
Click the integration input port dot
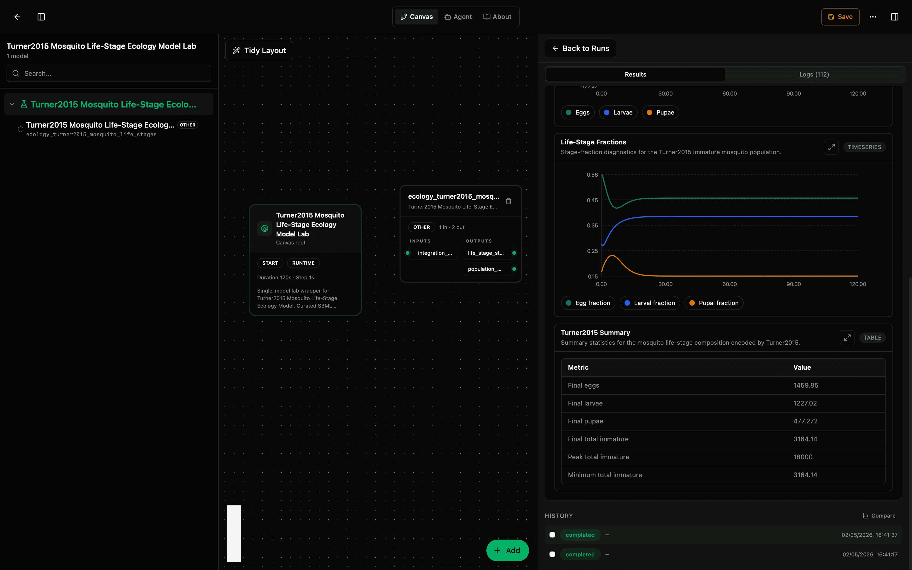[407, 253]
